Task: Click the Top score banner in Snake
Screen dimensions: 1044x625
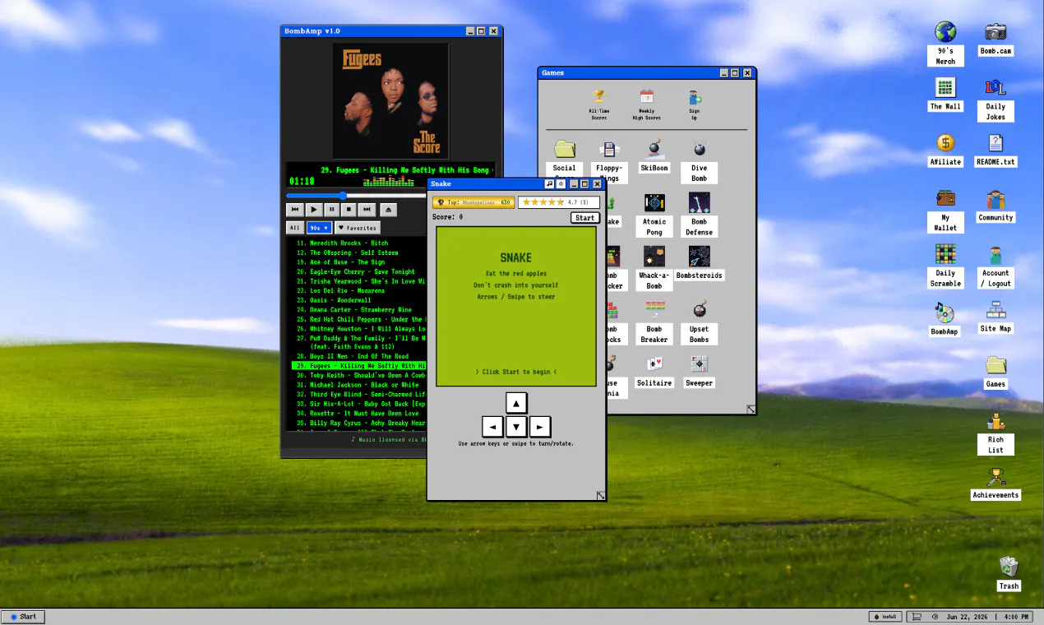Action: [473, 201]
